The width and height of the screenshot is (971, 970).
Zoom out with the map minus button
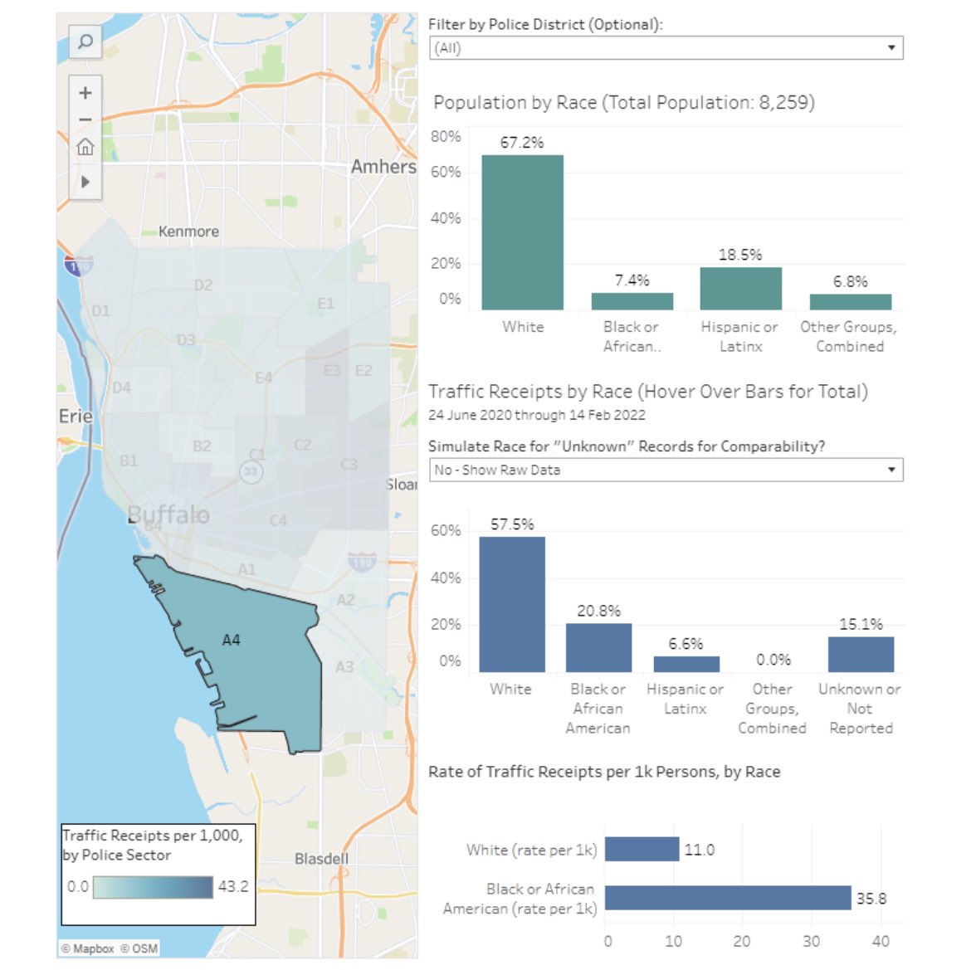(85, 119)
